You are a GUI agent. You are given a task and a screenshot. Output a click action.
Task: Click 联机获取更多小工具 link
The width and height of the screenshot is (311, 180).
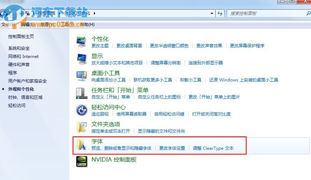coord(153,80)
